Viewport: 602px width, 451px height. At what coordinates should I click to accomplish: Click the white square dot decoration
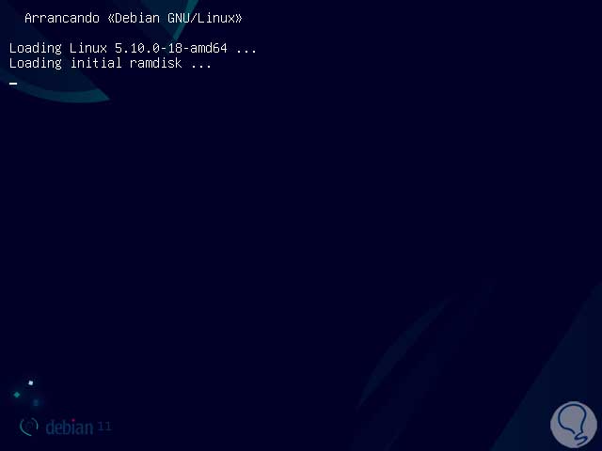(x=31, y=382)
